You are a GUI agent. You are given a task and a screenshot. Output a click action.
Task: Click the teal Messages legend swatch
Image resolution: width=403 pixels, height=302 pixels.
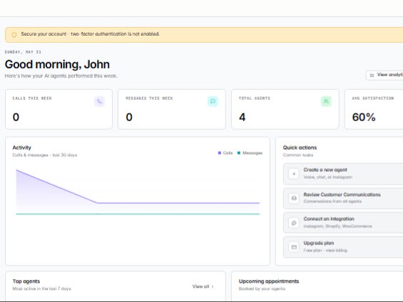[x=239, y=153]
